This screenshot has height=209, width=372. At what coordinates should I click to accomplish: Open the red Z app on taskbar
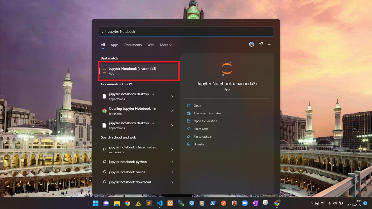234,203
